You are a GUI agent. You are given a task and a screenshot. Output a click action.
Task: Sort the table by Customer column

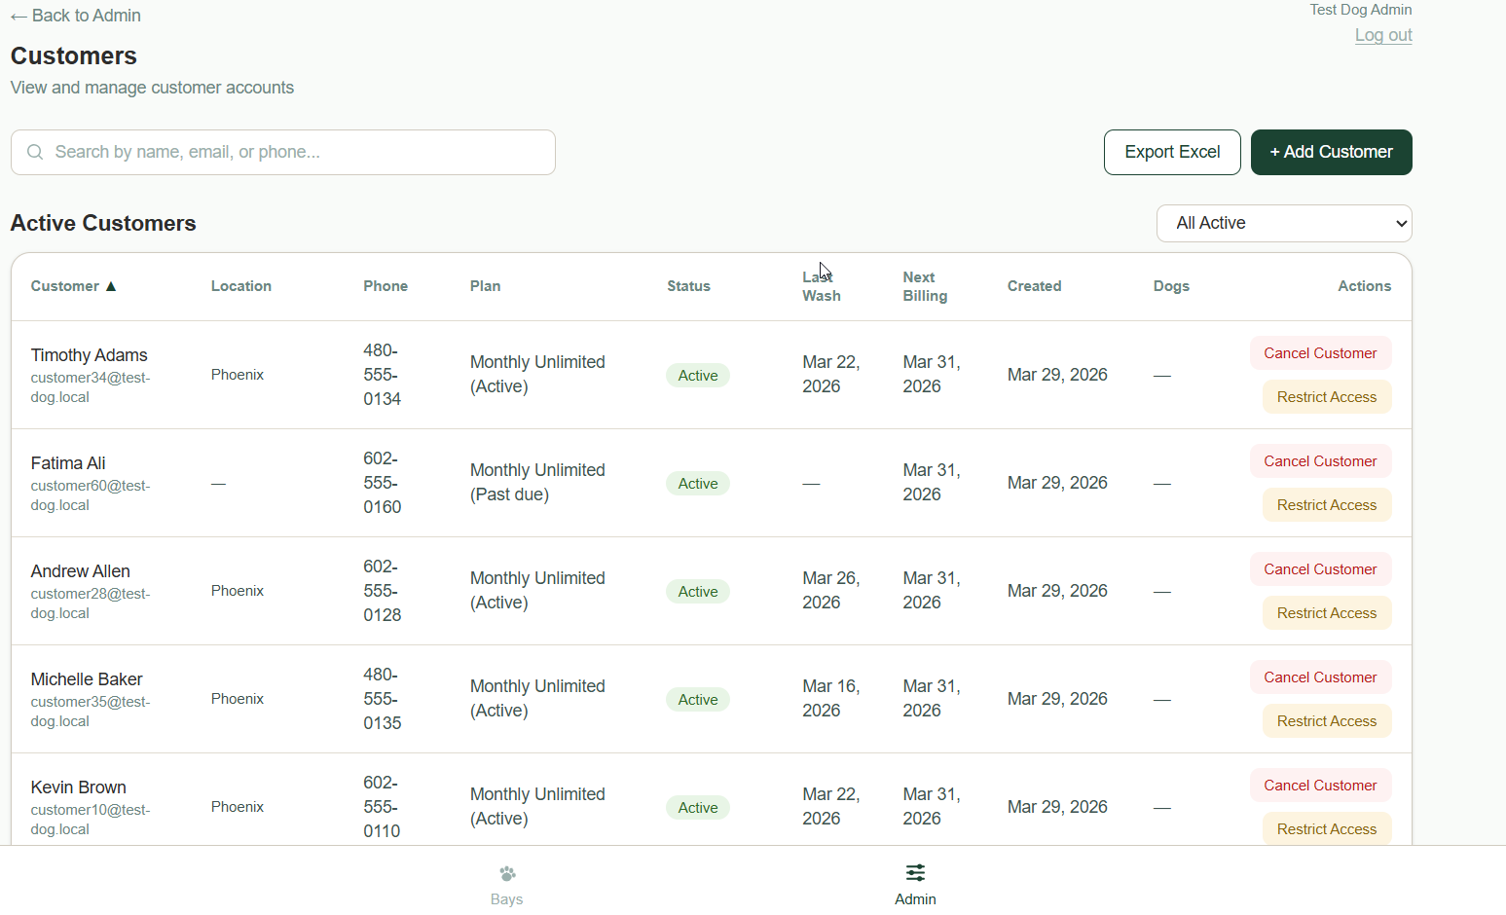pyautogui.click(x=64, y=285)
